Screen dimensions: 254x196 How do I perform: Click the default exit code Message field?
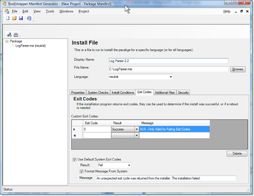click(166, 178)
